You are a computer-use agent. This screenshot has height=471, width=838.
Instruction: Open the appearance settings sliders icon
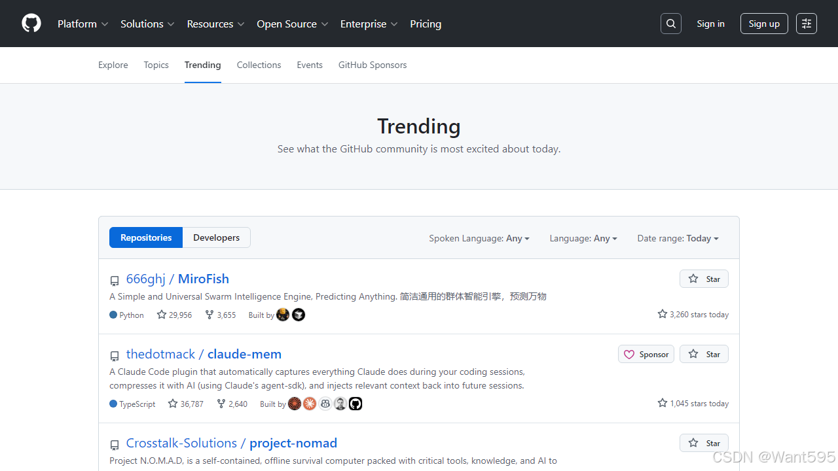pyautogui.click(x=807, y=24)
